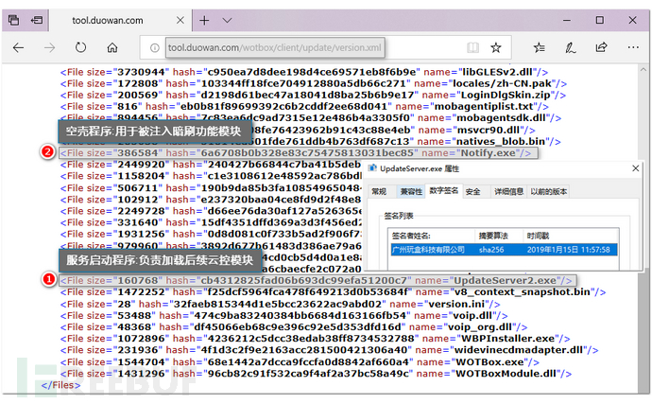This screenshot has height=404, width=652.
Task: Click the 签名者姓名 column header
Action: (433, 236)
